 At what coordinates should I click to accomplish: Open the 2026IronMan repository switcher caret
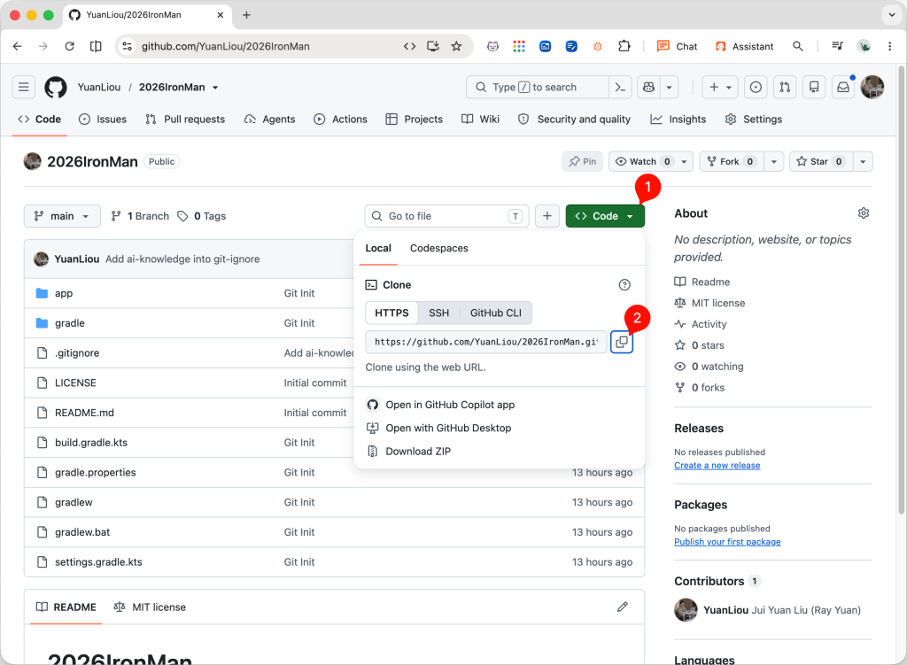pos(215,88)
